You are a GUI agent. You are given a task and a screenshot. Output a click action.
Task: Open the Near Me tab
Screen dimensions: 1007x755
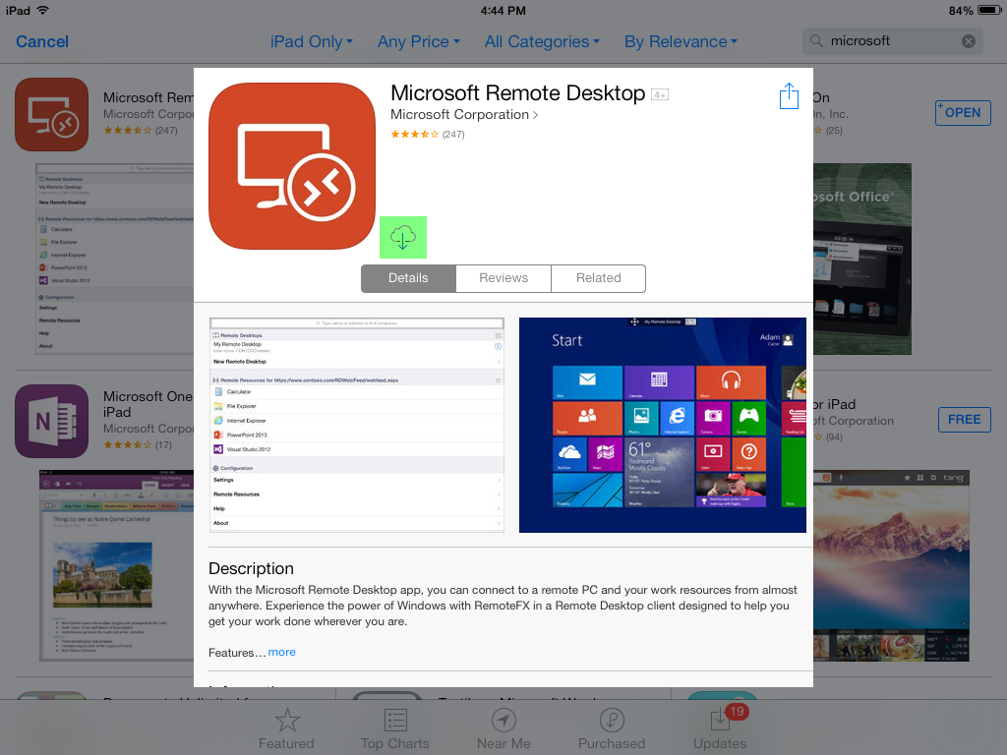coord(503,729)
